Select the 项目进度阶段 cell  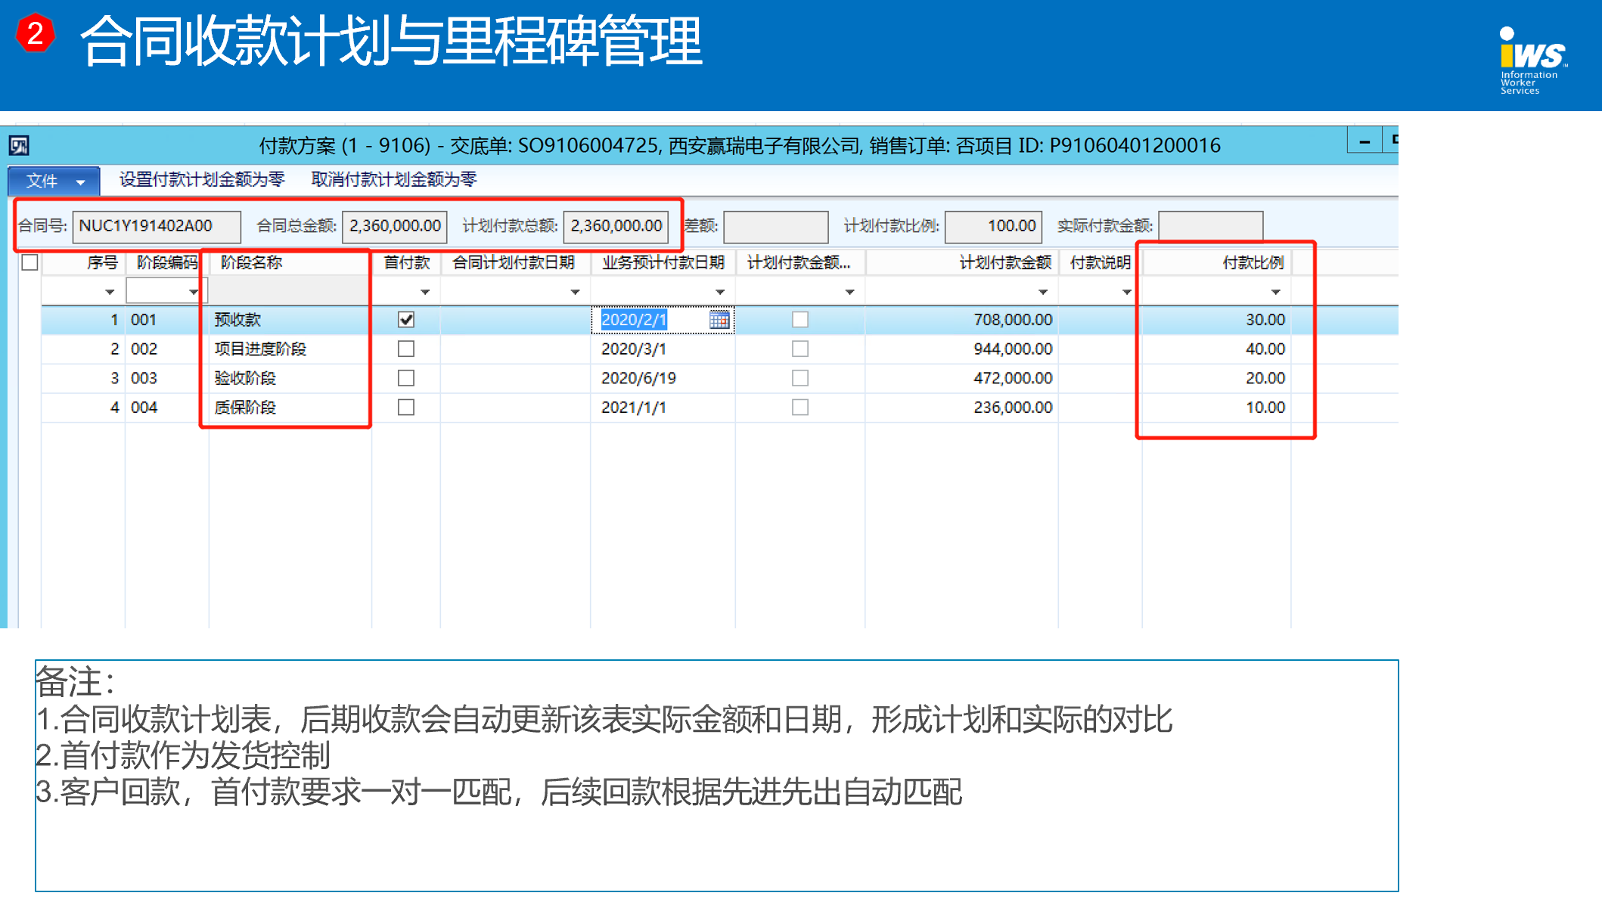290,349
